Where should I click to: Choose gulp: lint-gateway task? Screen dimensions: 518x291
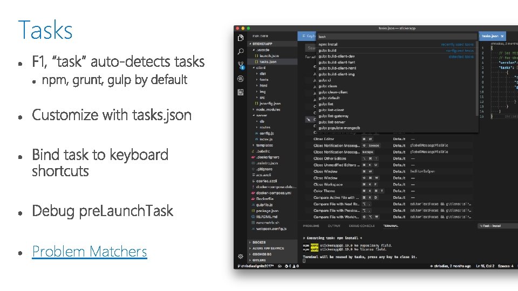(x=396, y=116)
